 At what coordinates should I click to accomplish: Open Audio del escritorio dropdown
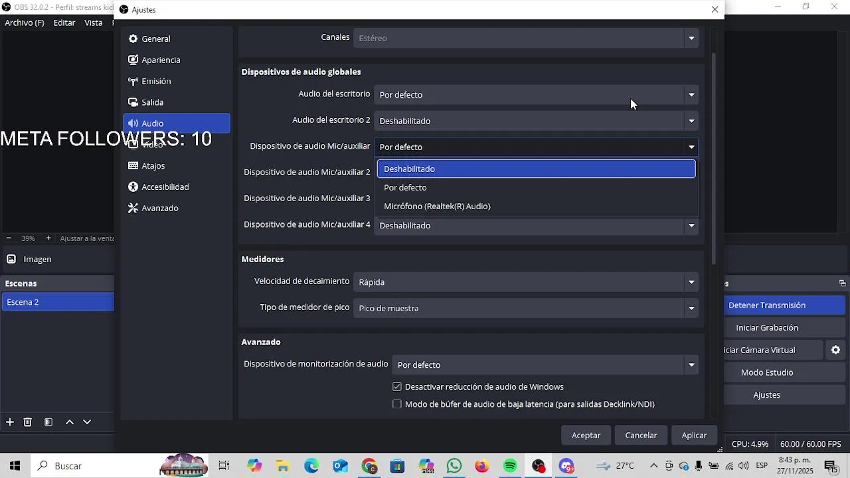536,95
